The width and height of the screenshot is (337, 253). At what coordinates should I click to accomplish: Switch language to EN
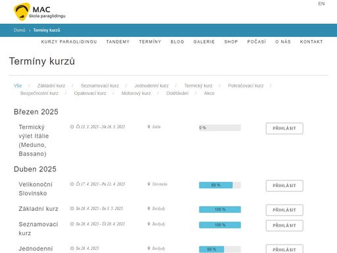[x=321, y=4]
